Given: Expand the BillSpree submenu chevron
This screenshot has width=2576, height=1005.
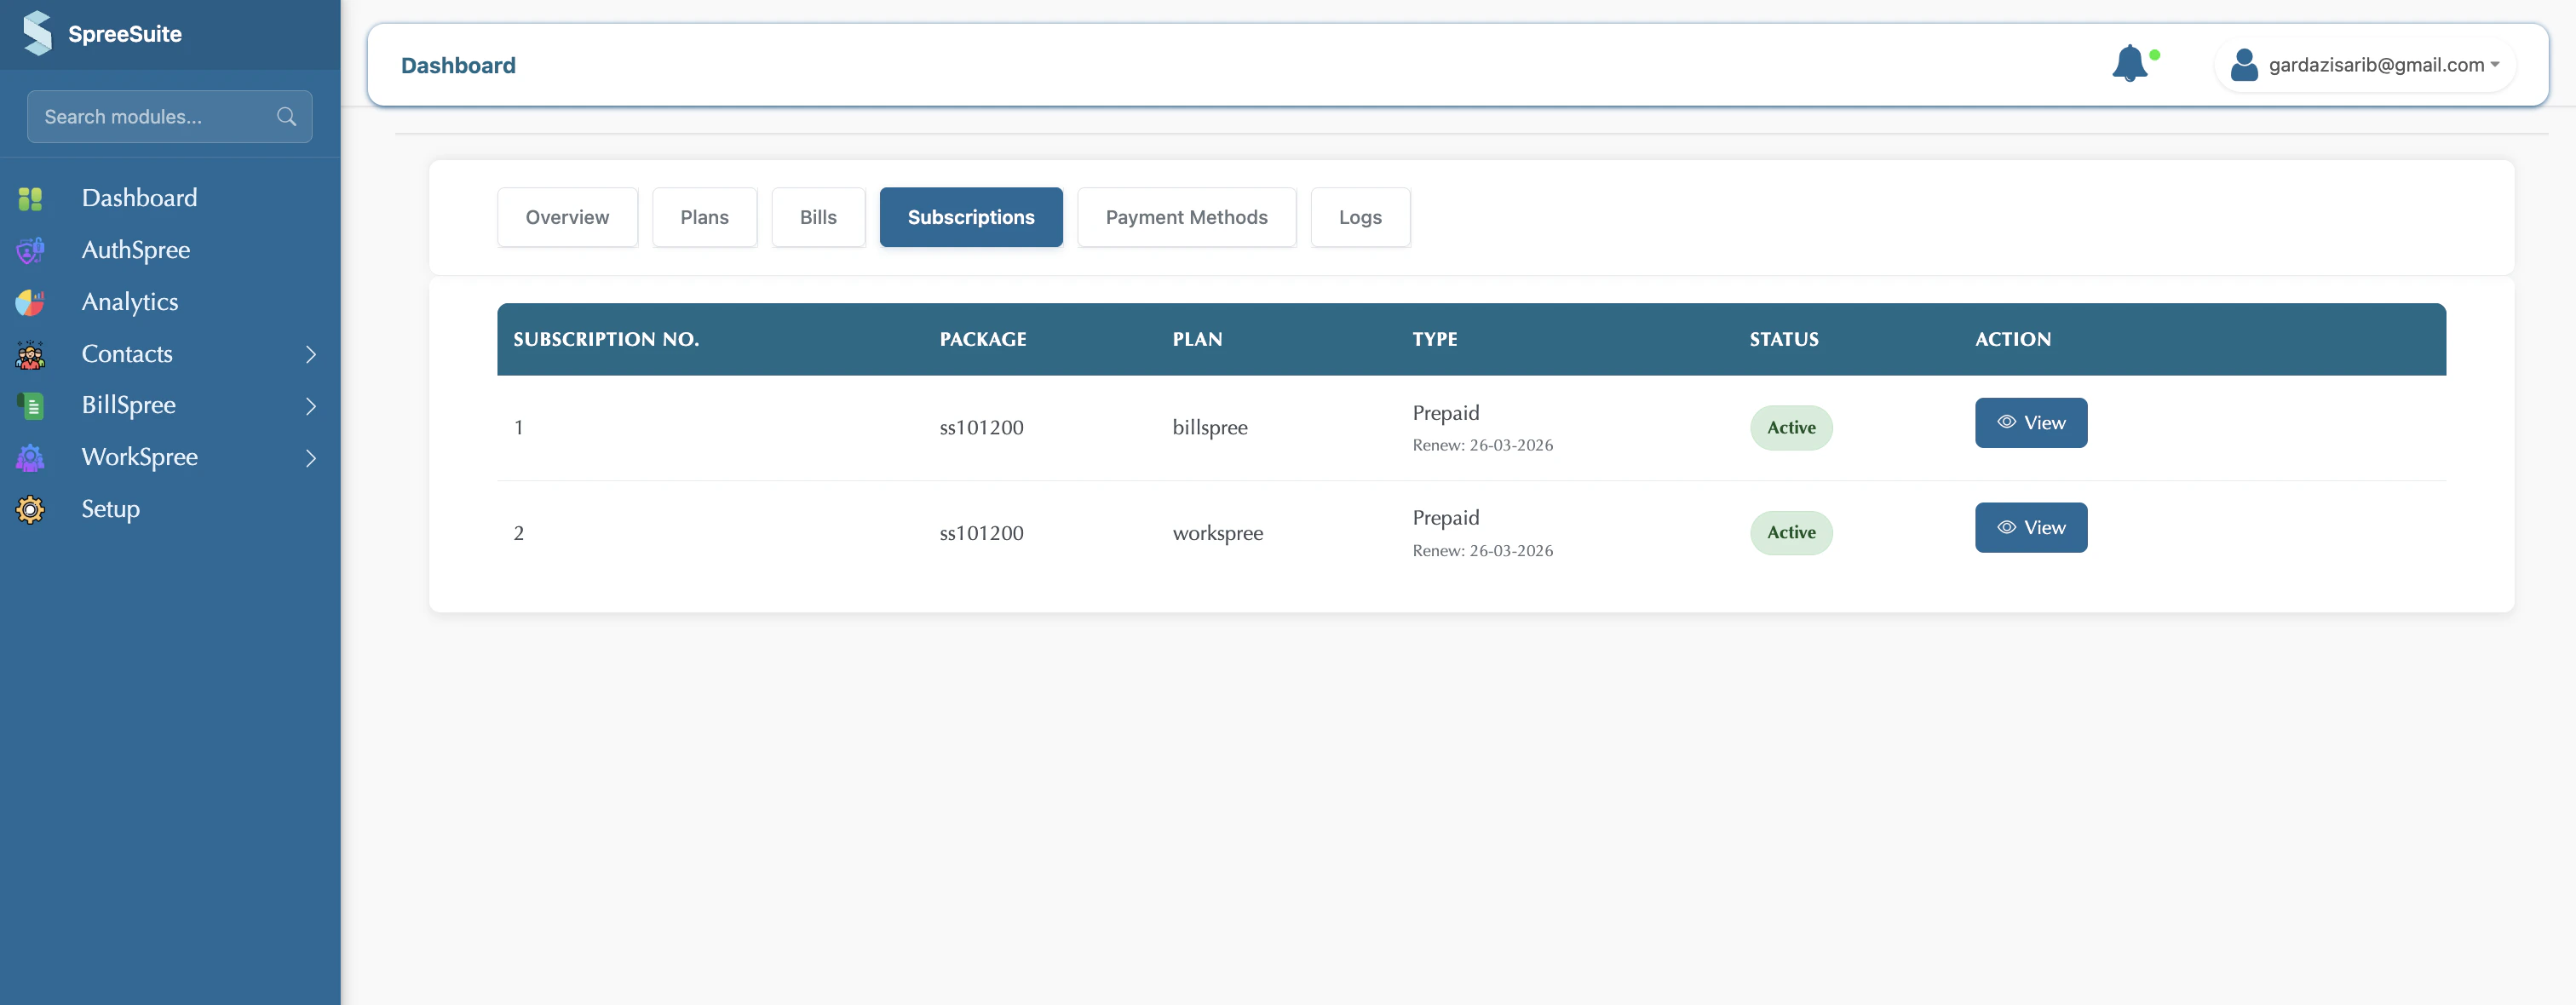Looking at the screenshot, I should tap(311, 406).
